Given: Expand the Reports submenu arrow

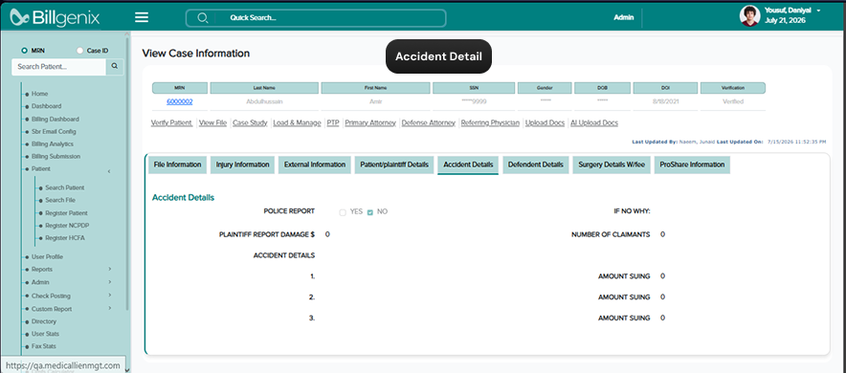Looking at the screenshot, I should [x=109, y=269].
